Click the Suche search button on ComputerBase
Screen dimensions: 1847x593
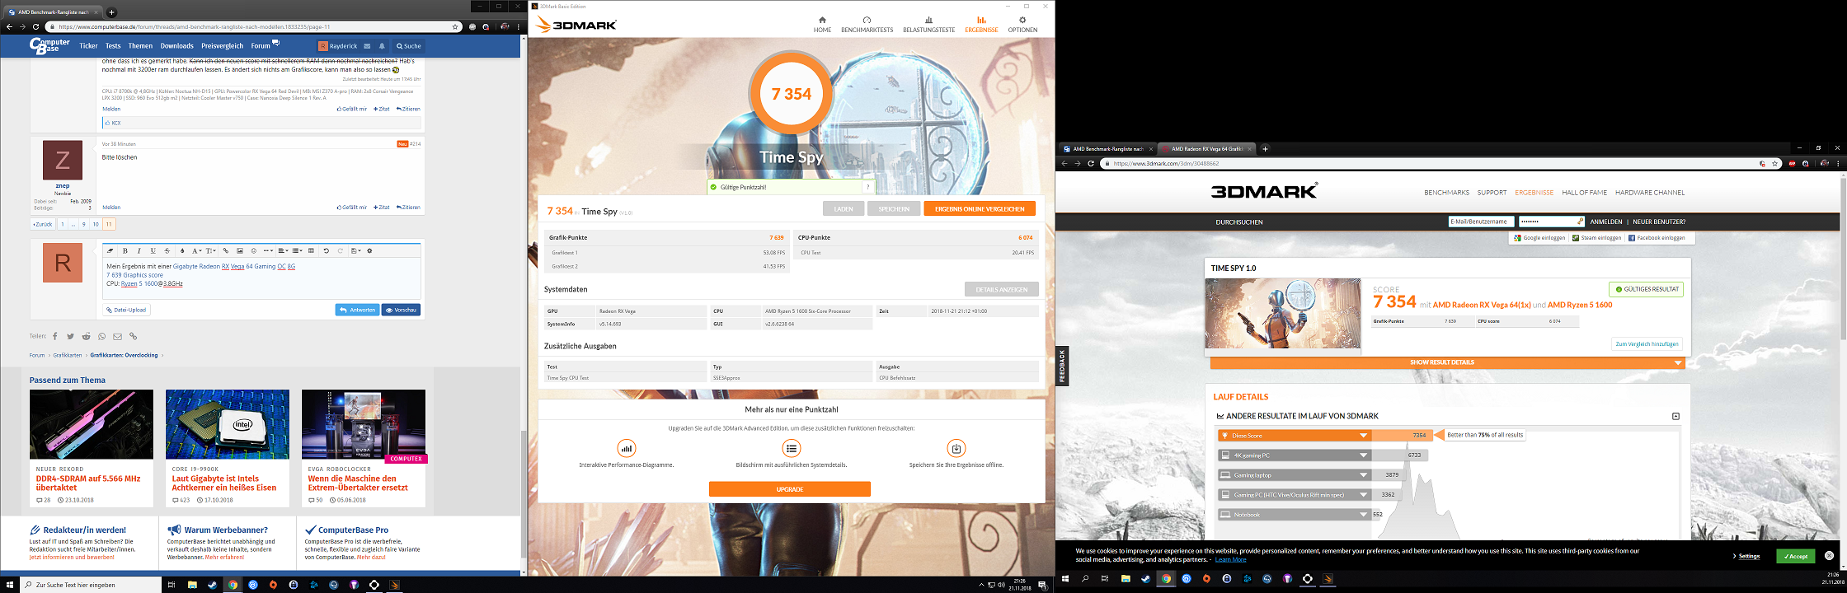tap(408, 46)
